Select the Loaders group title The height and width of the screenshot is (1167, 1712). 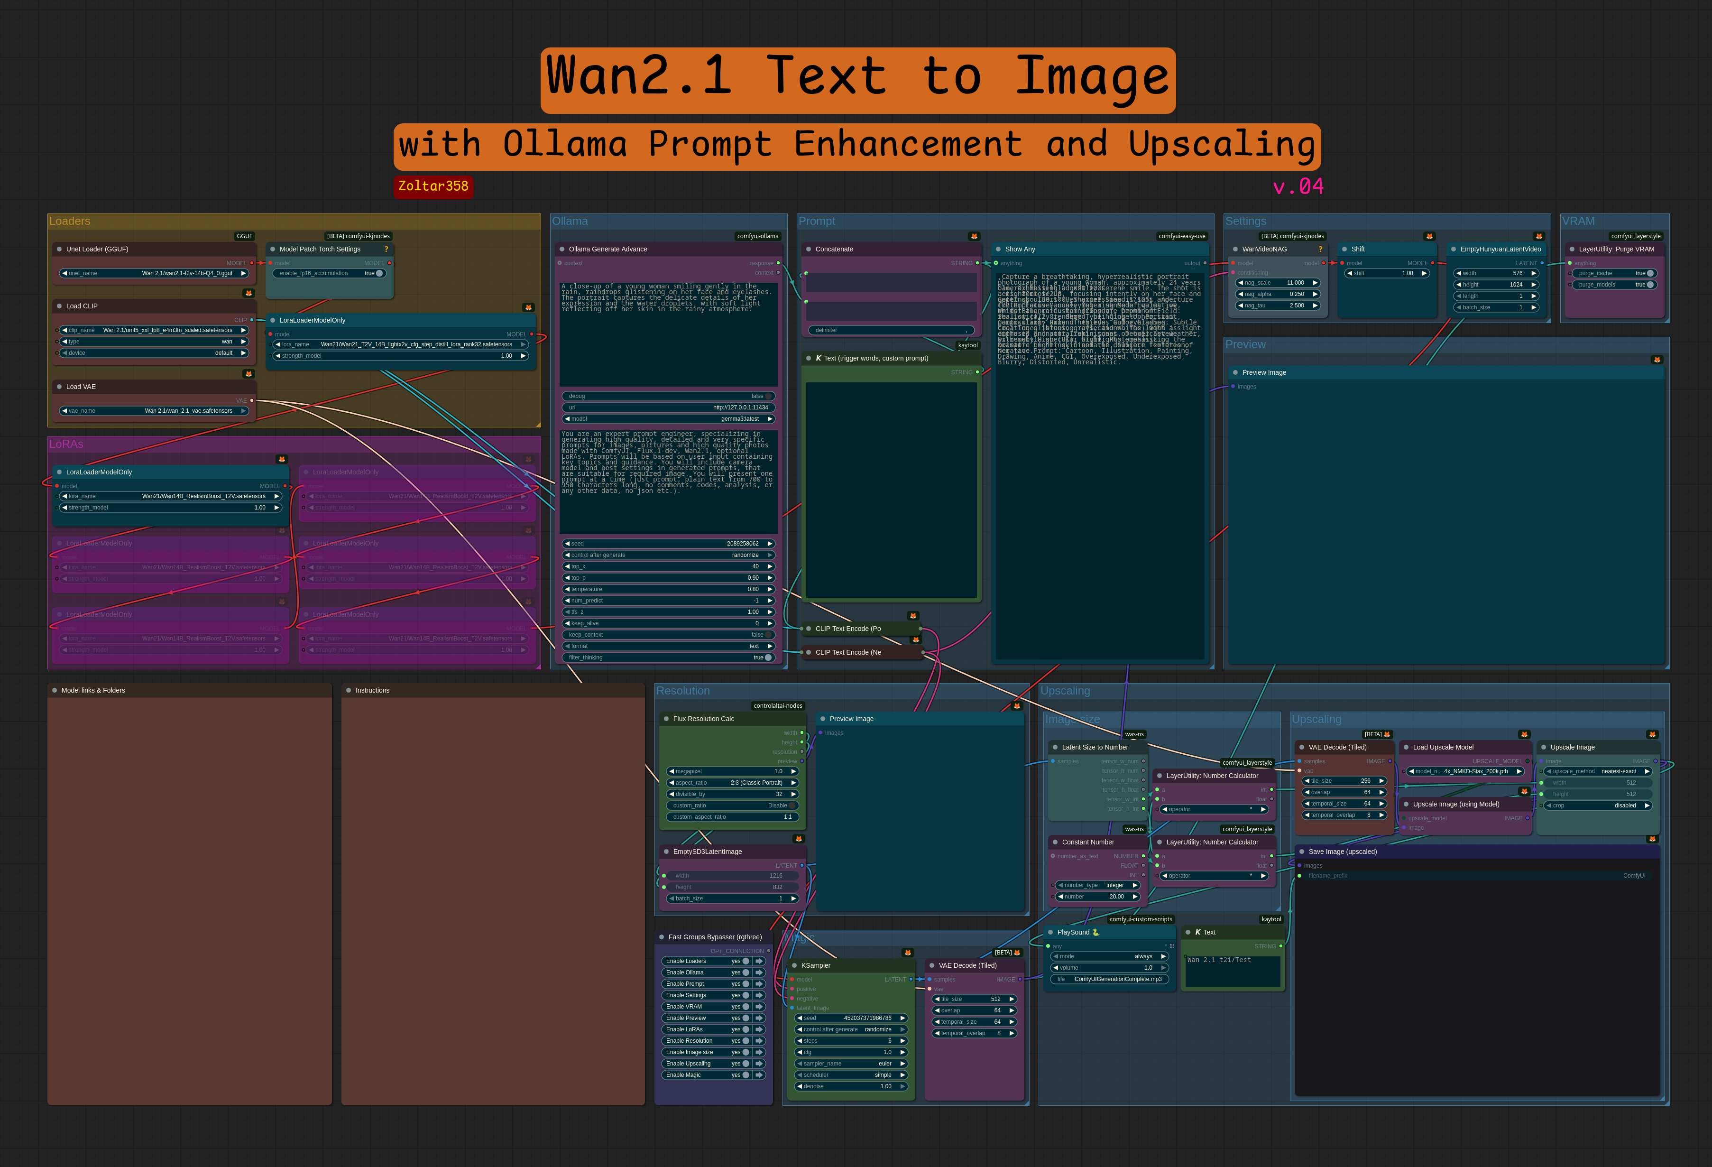coord(70,221)
